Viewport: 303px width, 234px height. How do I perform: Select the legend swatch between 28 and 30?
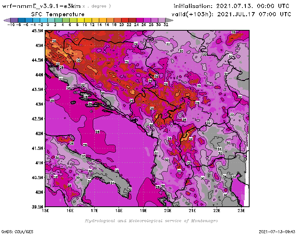pos(155,20)
